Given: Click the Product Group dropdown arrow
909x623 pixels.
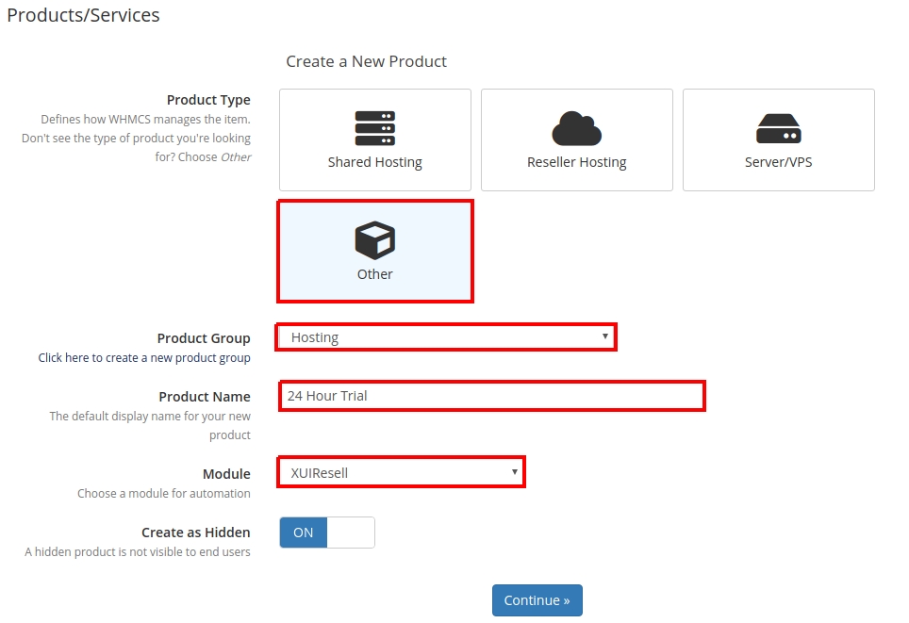Looking at the screenshot, I should (604, 336).
